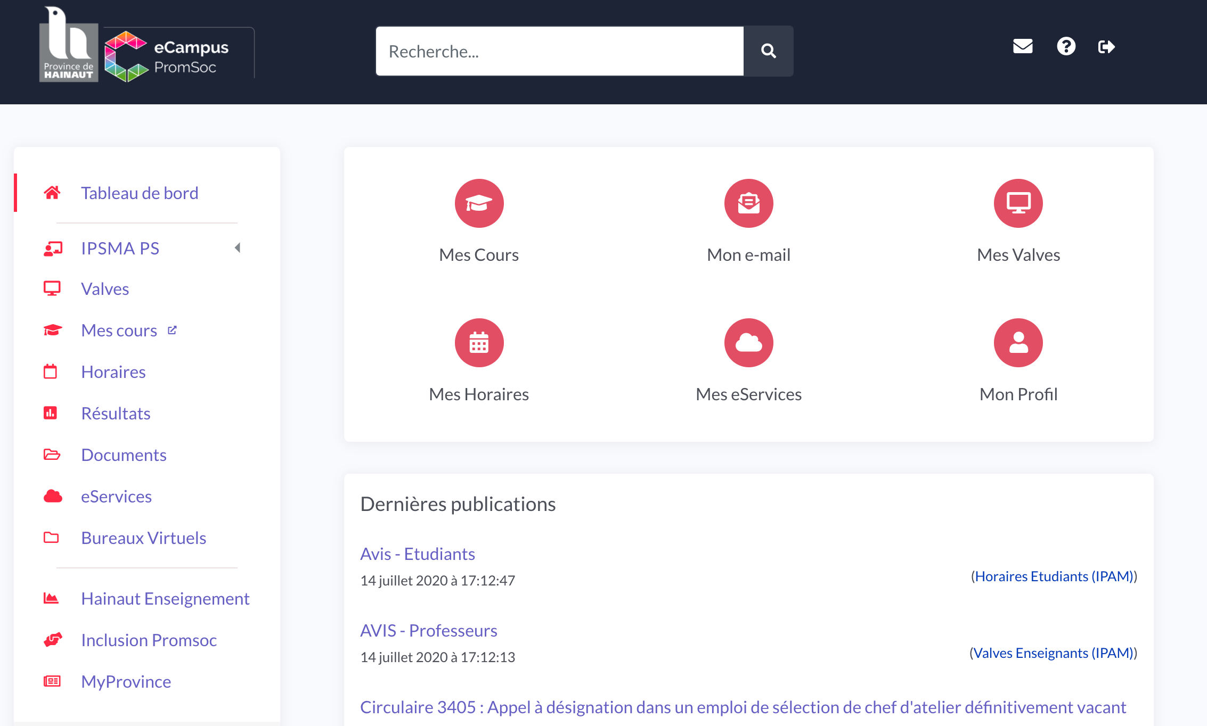Click the magnifying glass search button
1207x726 pixels.
click(768, 51)
